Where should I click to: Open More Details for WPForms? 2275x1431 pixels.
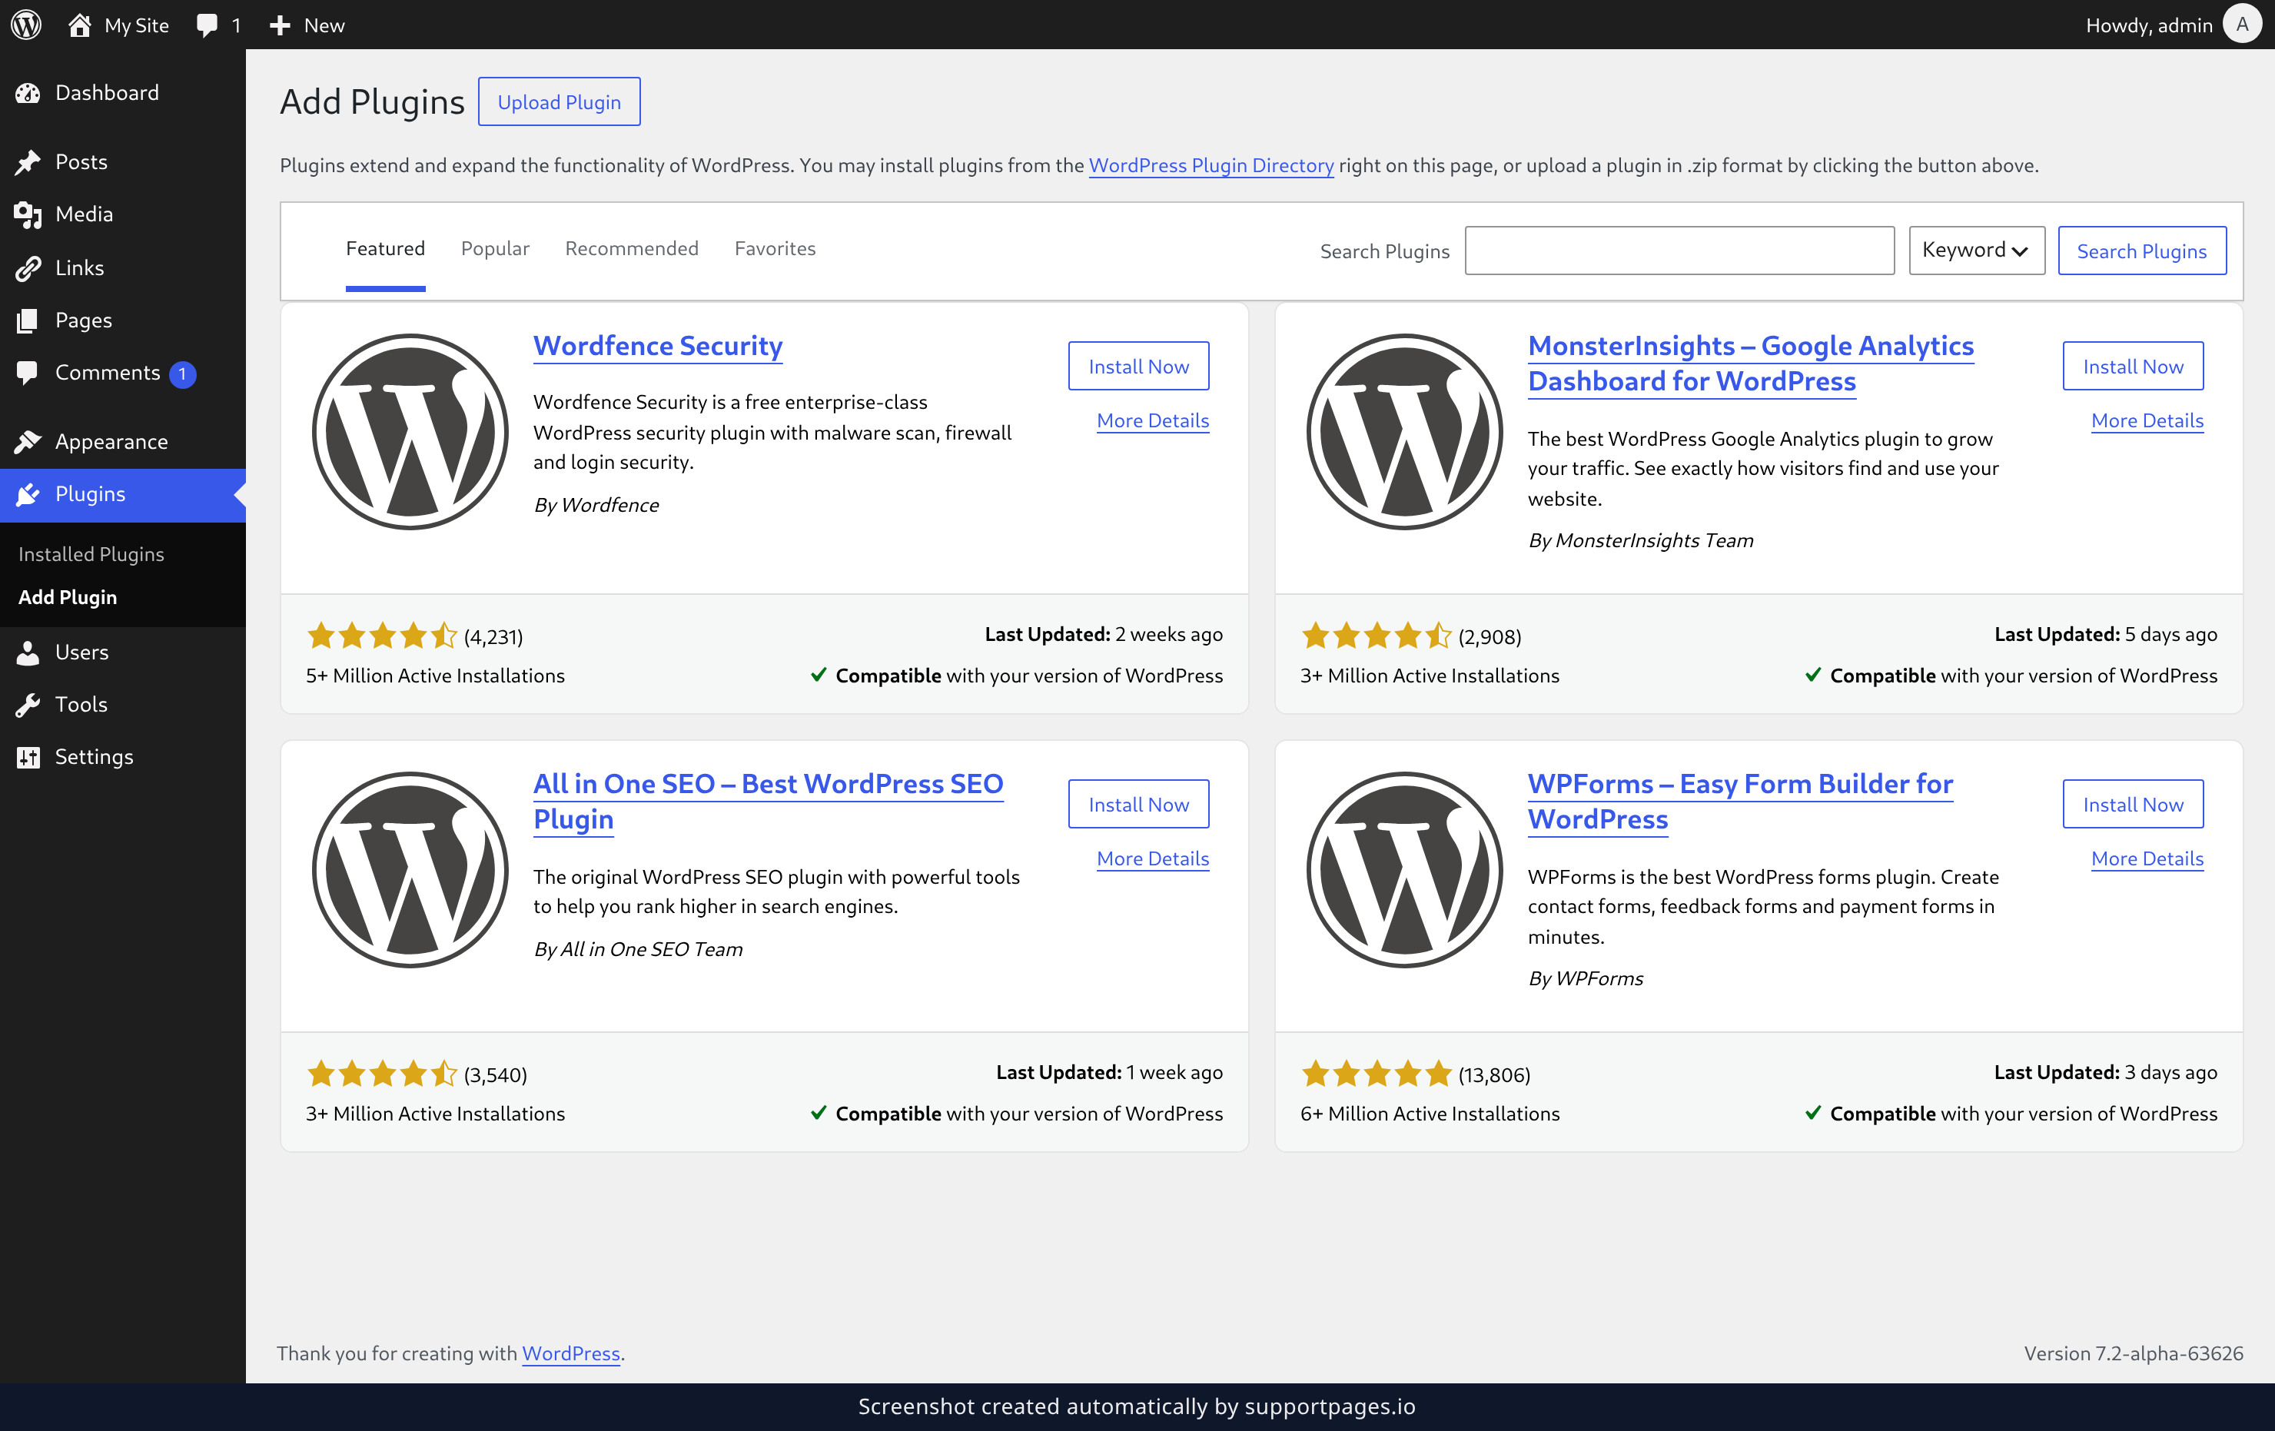click(x=2147, y=858)
